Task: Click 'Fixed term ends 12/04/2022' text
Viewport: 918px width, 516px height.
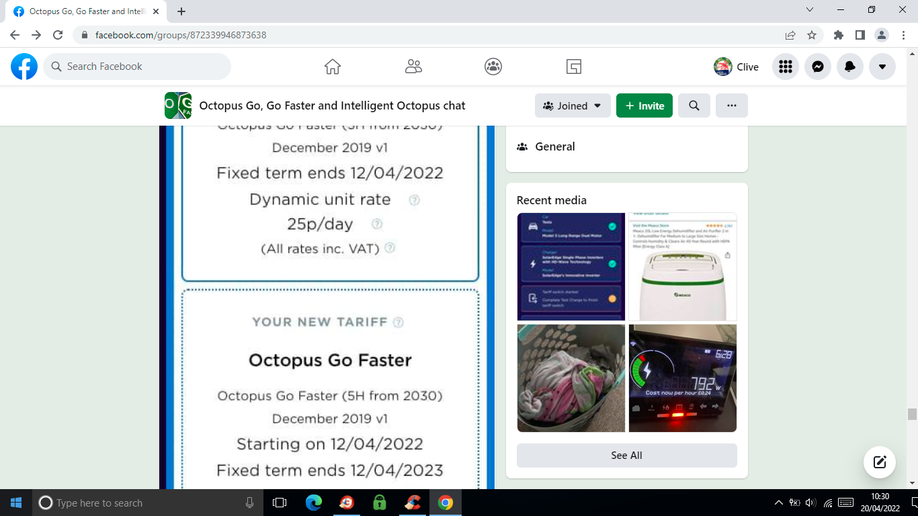Action: click(x=330, y=173)
